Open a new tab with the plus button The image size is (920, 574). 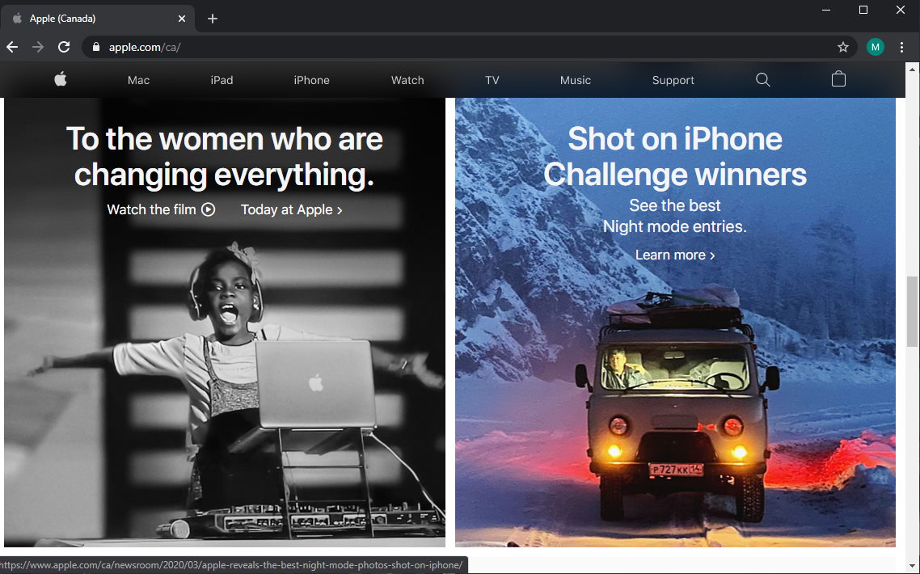pos(213,19)
